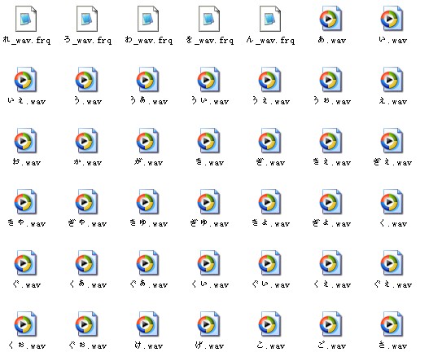Select the あ.wav audio file icon
This screenshot has width=429, height=361.
pos(331,19)
